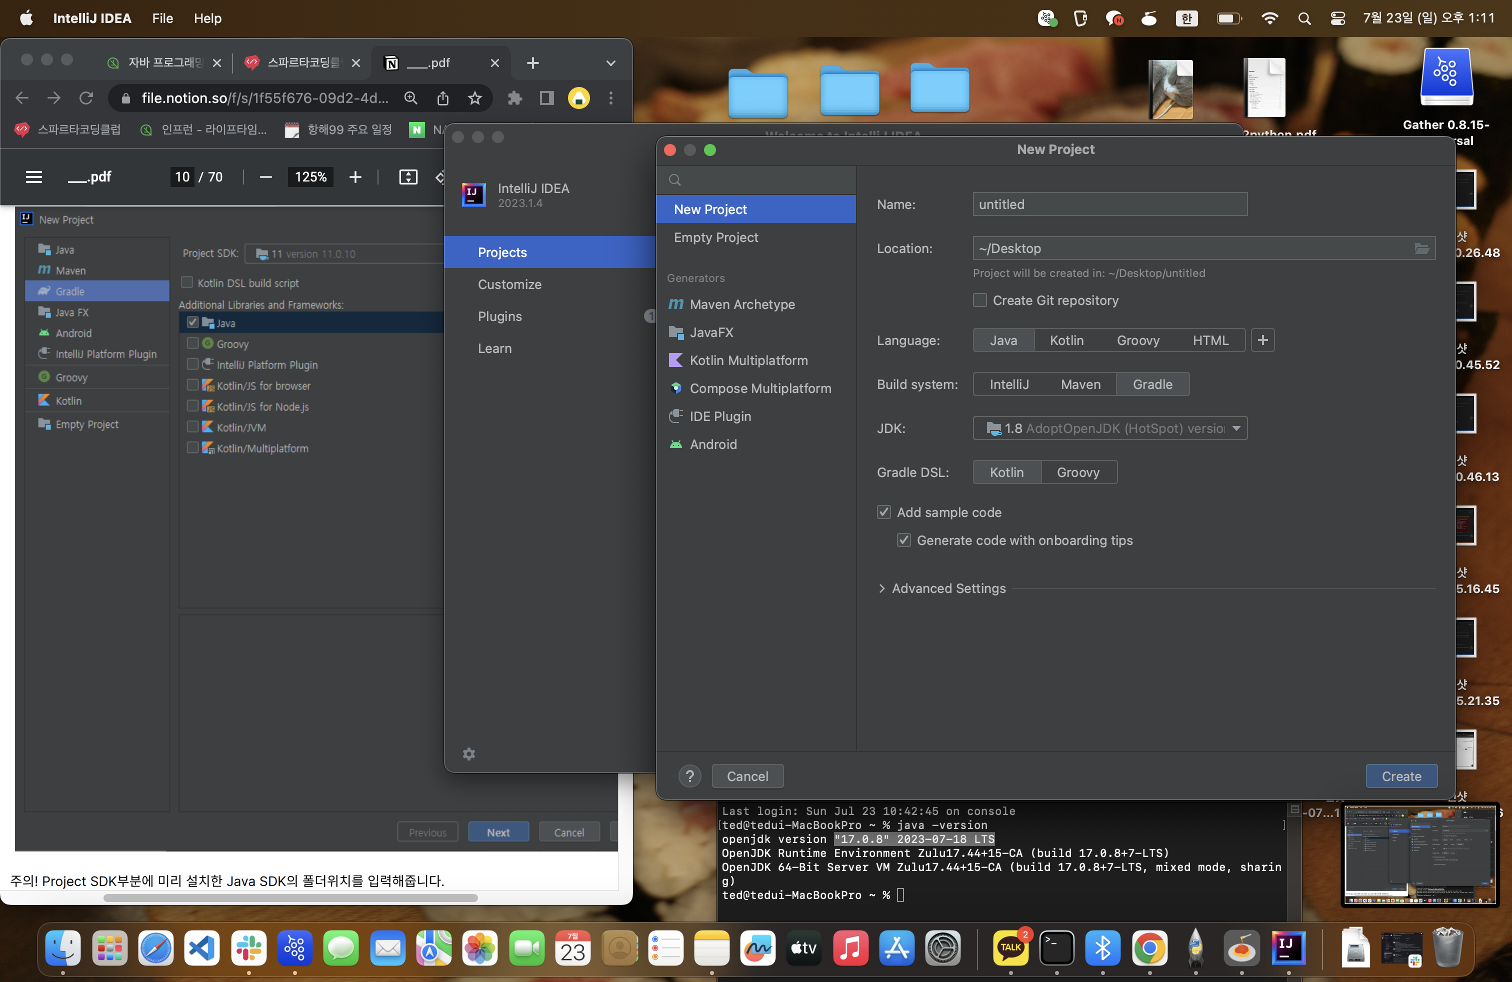Screen dimensions: 1512x982
Task: Click the Create button
Action: (1401, 775)
